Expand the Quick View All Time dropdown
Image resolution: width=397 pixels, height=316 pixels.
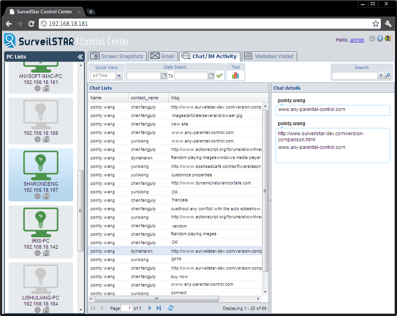point(119,75)
